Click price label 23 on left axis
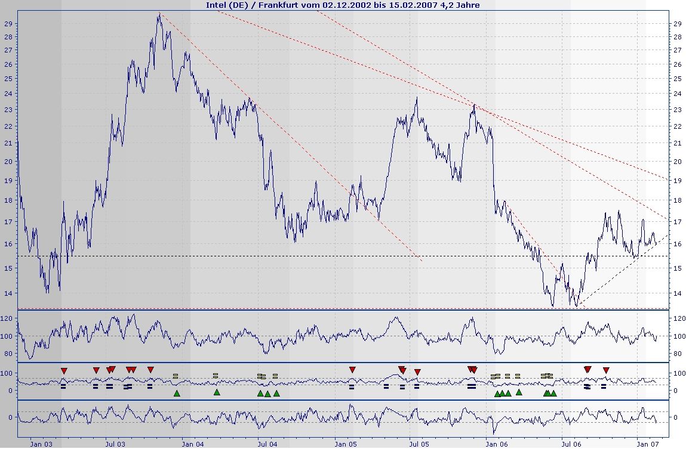 tap(8, 110)
